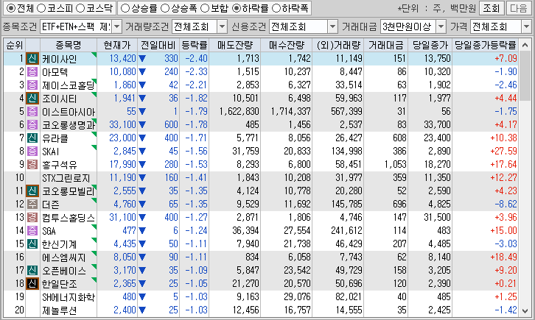Click 흥구석유 trading value 1,053

[x=395, y=165]
